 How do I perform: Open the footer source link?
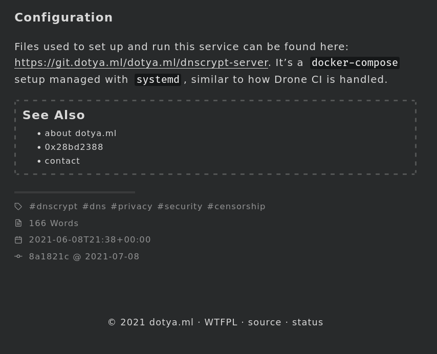pos(265,322)
